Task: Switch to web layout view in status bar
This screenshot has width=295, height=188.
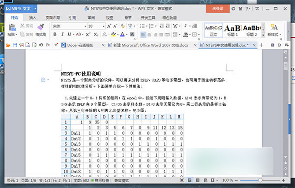Action: tap(206, 180)
